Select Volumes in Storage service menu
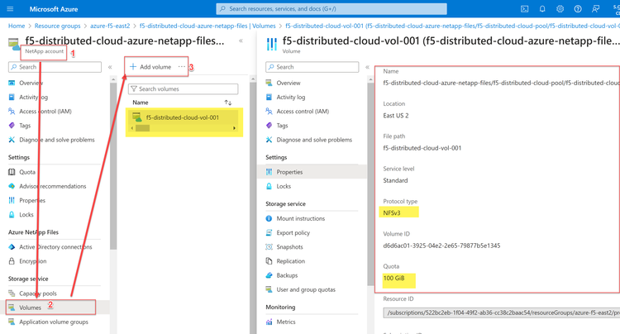 (x=30, y=308)
